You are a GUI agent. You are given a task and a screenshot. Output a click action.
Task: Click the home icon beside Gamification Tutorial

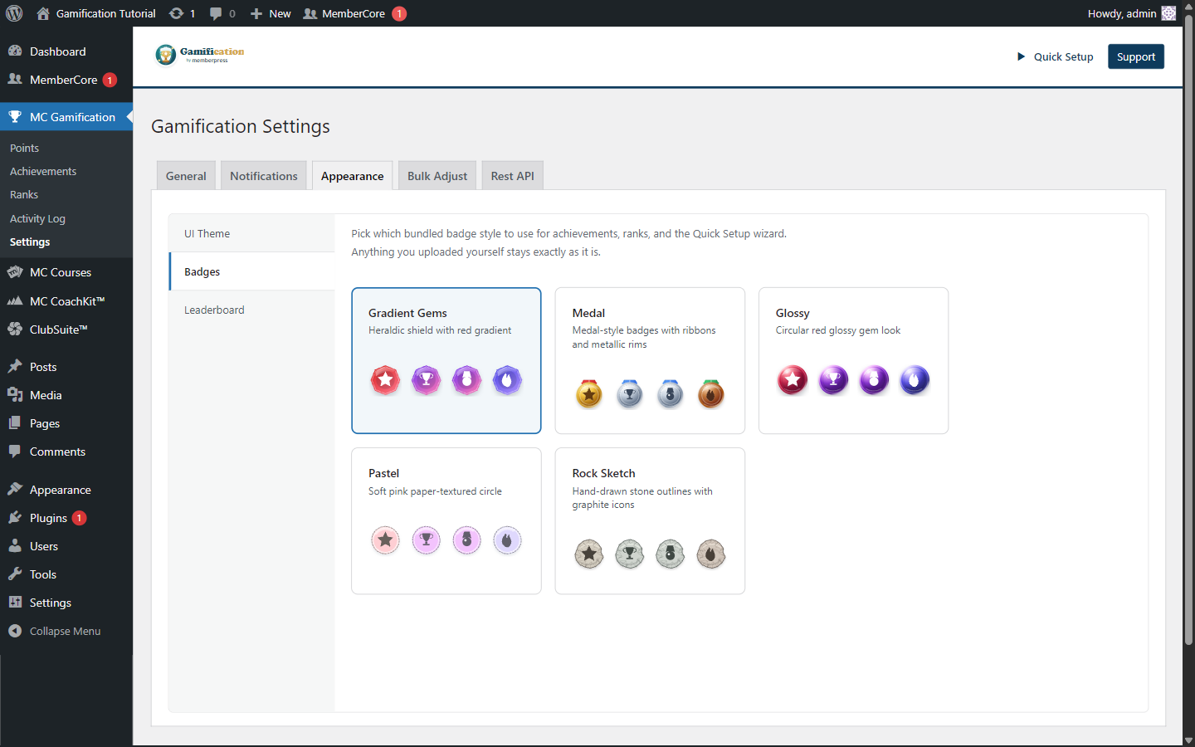43,13
